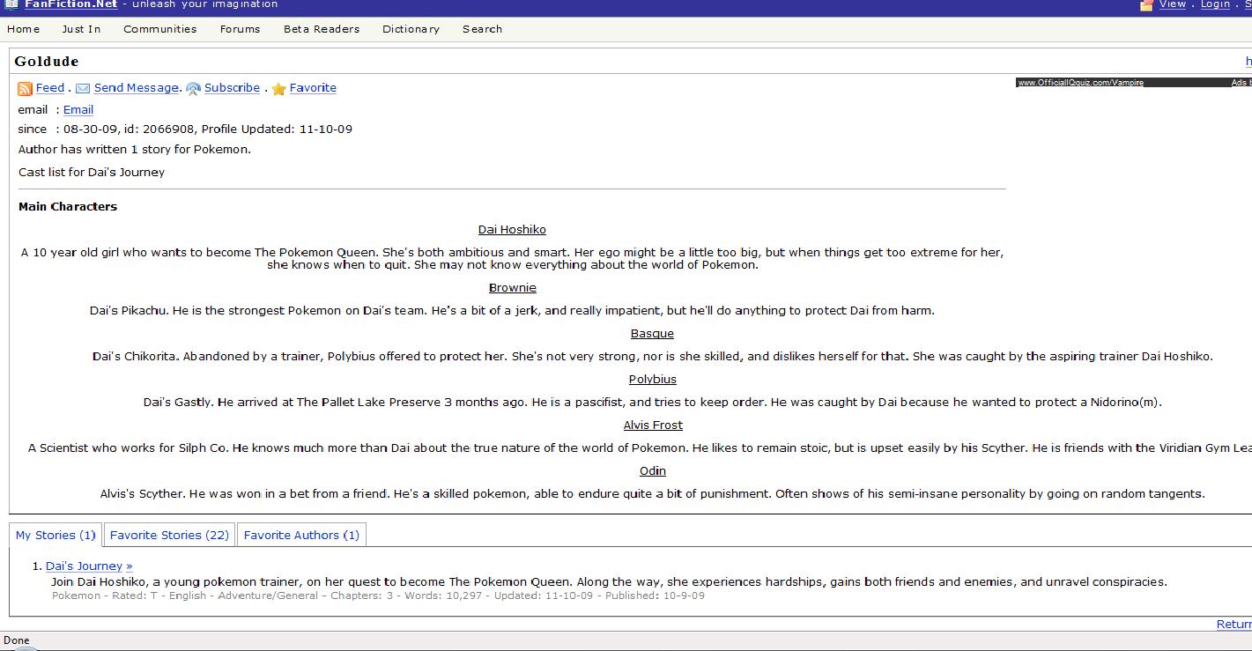Click the orange RSS Feed icon
The height and width of the screenshot is (651, 1252).
25,88
